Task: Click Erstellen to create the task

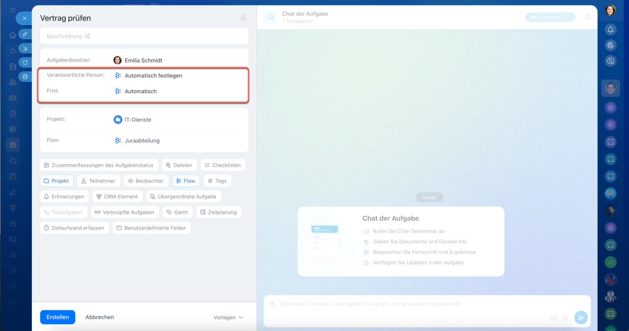Action: pos(57,317)
